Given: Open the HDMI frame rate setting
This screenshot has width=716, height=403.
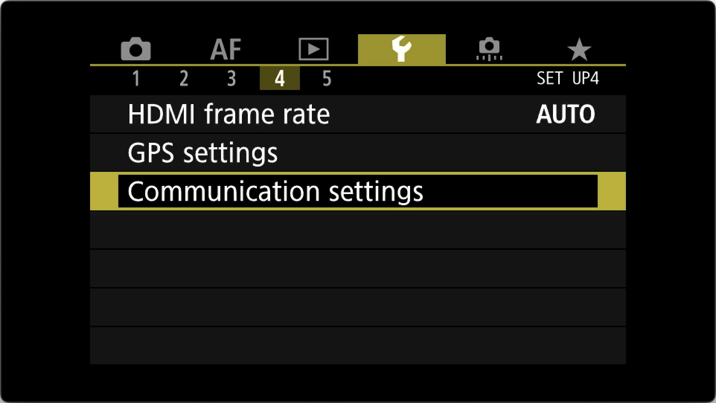Looking at the screenshot, I should pos(358,114).
